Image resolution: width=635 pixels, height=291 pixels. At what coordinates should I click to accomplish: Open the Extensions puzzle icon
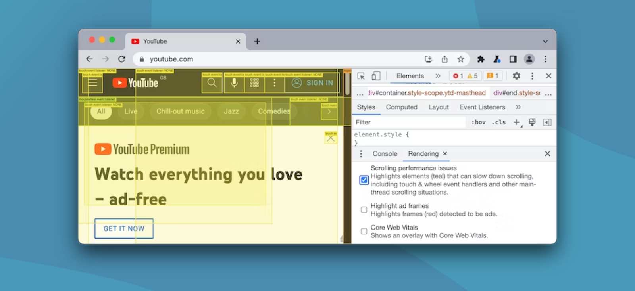pyautogui.click(x=481, y=59)
